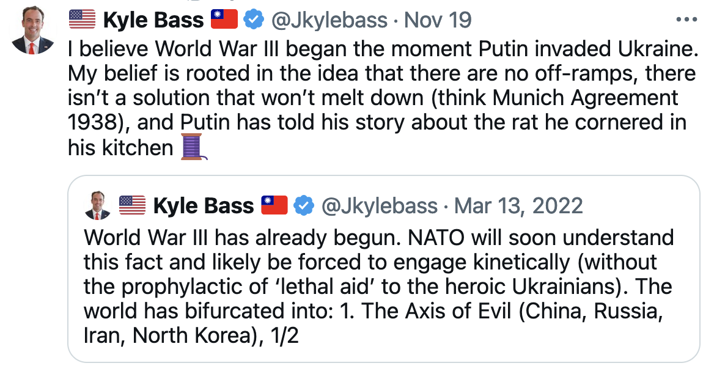Click the small avatar in the quoted tweet

pos(97,205)
